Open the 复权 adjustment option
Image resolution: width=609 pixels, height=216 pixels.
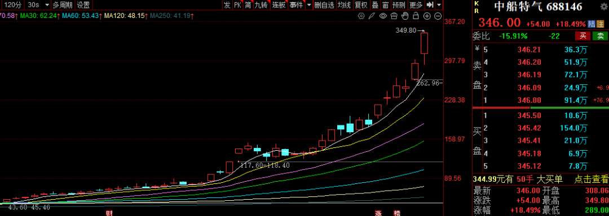pos(361,5)
